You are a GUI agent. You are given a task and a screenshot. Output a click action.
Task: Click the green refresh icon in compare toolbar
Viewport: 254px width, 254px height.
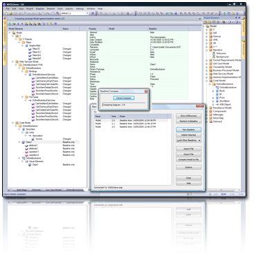pyautogui.click(x=10, y=23)
